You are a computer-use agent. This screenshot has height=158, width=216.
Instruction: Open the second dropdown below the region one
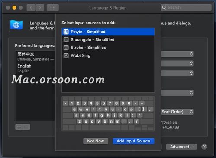point(177,64)
